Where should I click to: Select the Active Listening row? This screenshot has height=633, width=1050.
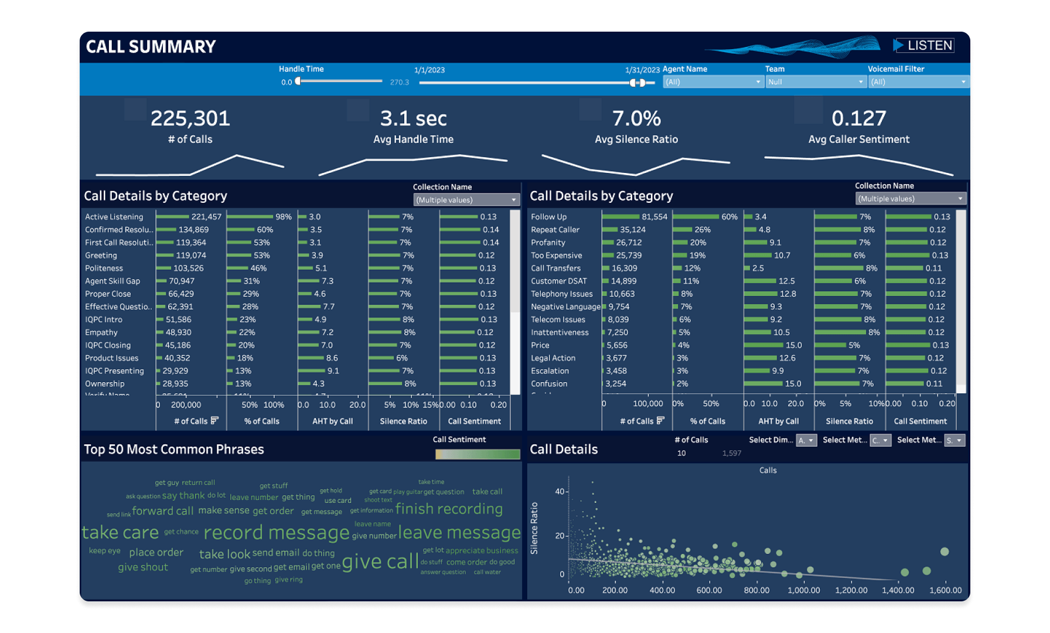tap(296, 217)
